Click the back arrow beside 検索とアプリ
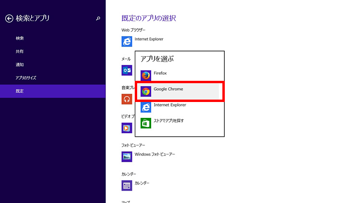The width and height of the screenshot is (361, 203). pos(9,18)
